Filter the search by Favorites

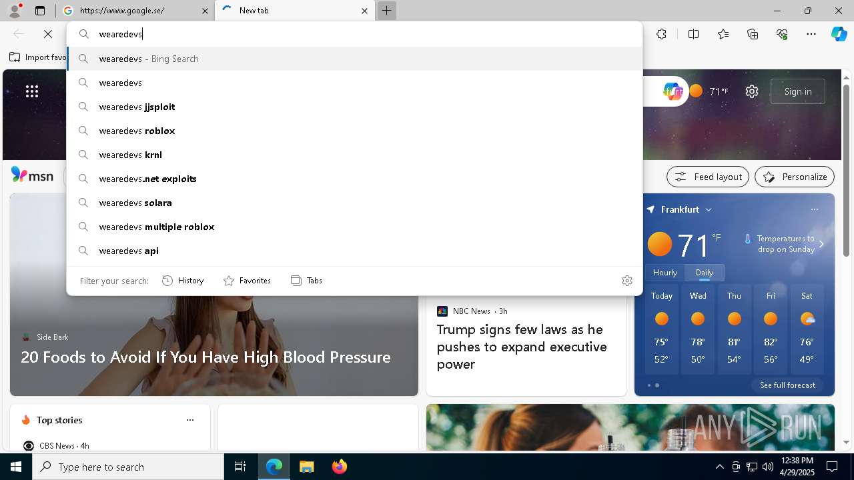click(x=247, y=281)
